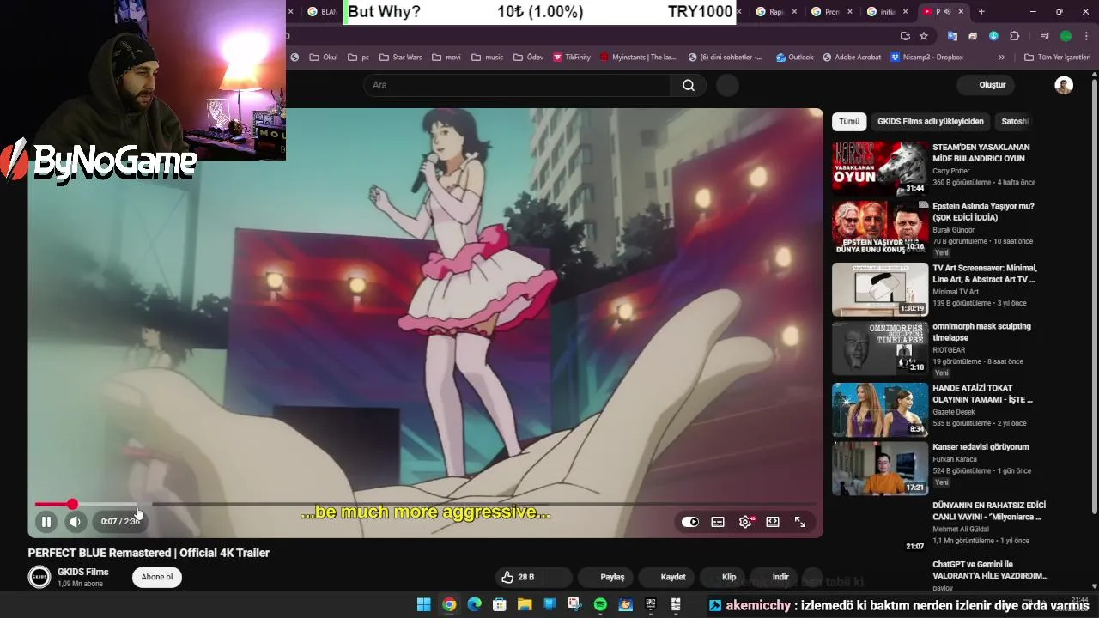Image resolution: width=1099 pixels, height=618 pixels.
Task: Toggle the autoplay switch in player
Action: 690,522
